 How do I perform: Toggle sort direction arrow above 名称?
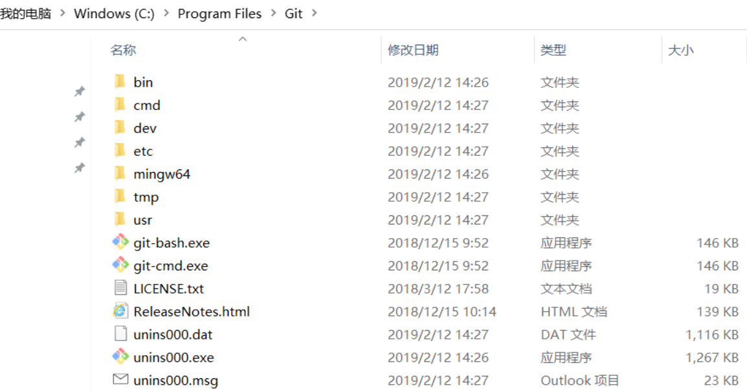pos(243,39)
